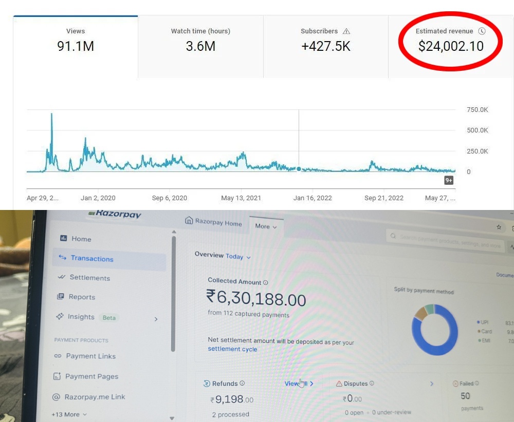This screenshot has width=514, height=422.
Task: Expand the Insights chevron arrow
Action: tap(156, 319)
